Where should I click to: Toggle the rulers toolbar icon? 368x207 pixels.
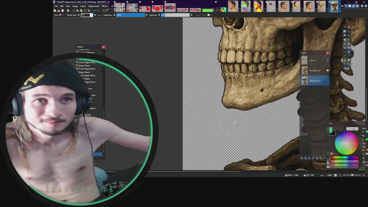pos(108,11)
